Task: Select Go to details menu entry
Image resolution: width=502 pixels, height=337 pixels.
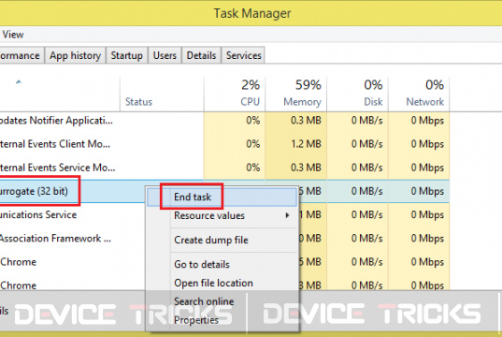Action: pyautogui.click(x=202, y=264)
